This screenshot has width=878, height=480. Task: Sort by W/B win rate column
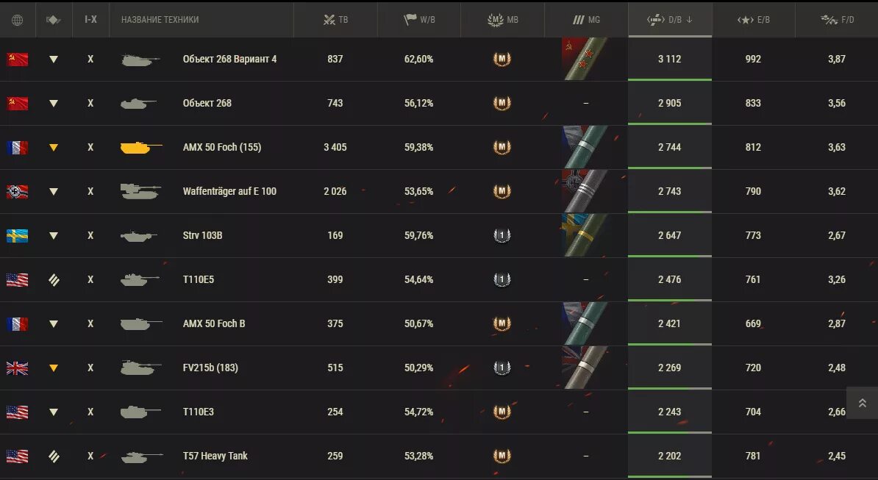pos(419,20)
